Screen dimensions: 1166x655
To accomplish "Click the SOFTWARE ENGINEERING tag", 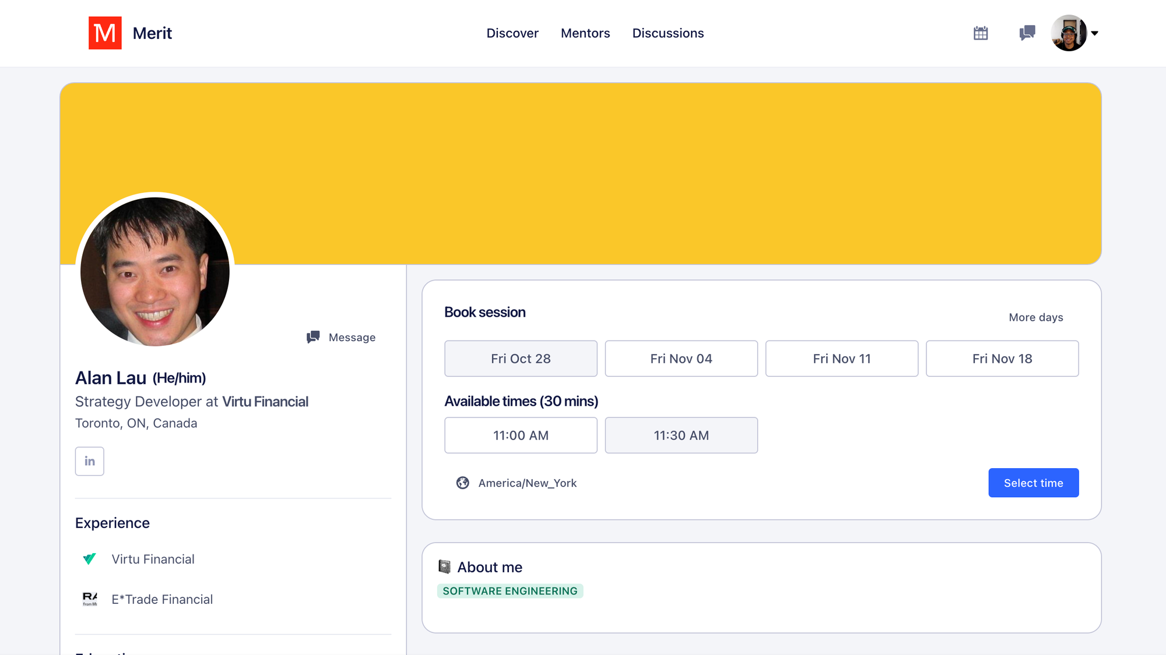I will pos(510,590).
